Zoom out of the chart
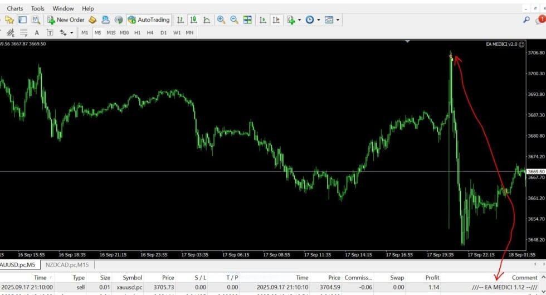 [x=235, y=20]
